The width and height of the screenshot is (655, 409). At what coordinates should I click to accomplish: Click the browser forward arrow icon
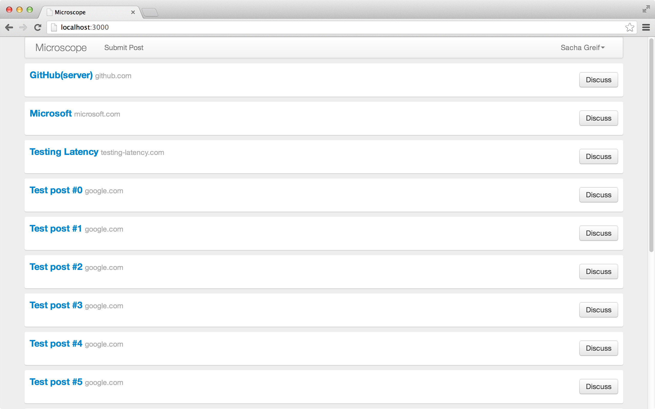click(23, 27)
